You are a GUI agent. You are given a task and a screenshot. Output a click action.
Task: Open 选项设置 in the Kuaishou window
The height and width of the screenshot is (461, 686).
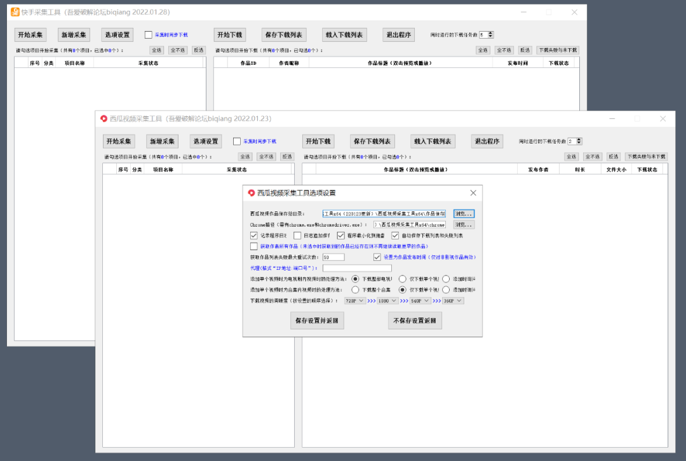tap(118, 34)
